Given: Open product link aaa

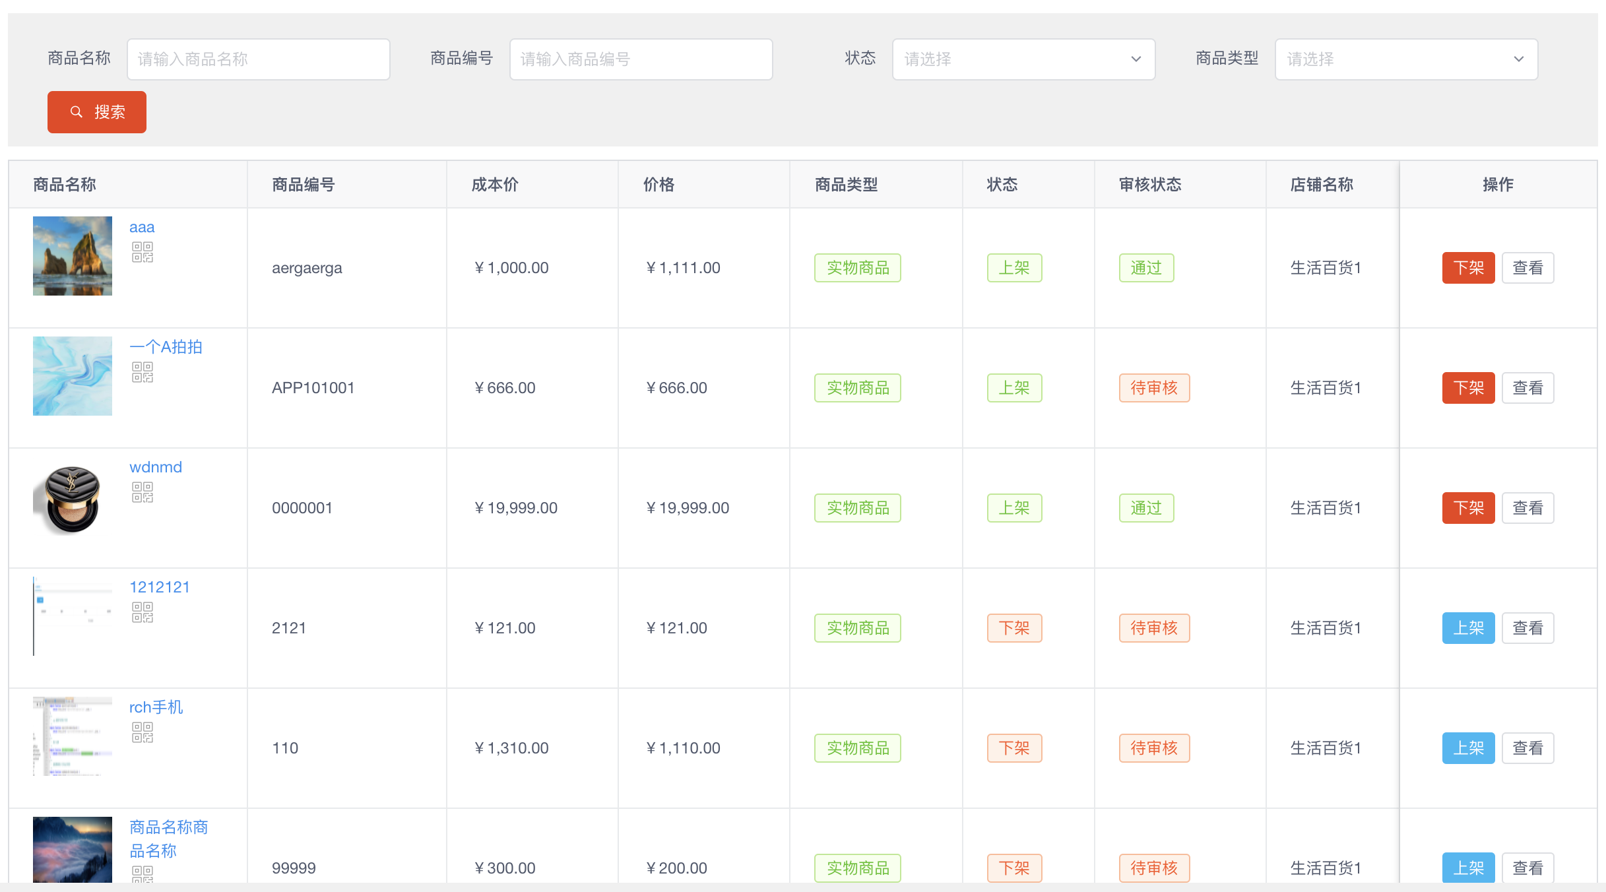Looking at the screenshot, I should 142,227.
